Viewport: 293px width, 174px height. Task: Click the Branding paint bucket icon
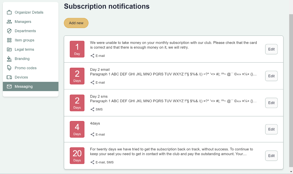click(9, 59)
